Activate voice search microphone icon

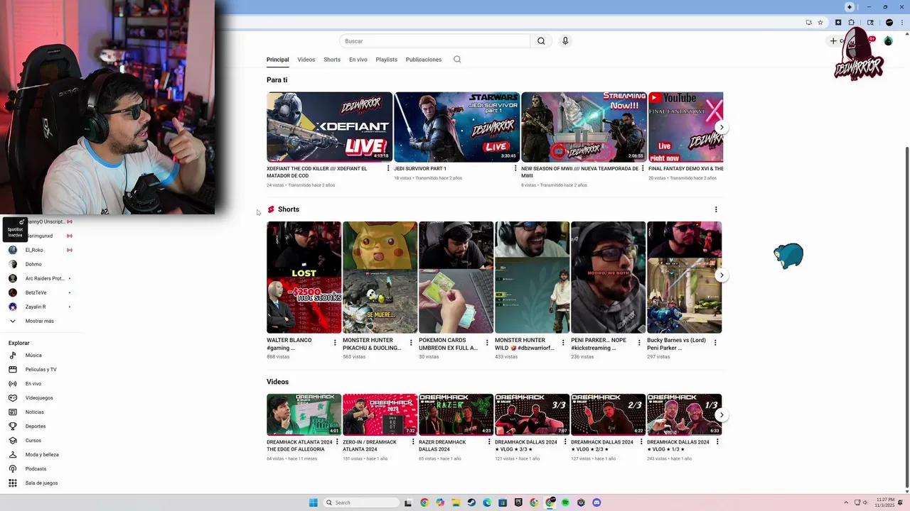(x=565, y=41)
